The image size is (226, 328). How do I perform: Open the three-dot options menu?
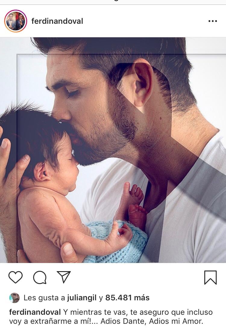tap(213, 21)
